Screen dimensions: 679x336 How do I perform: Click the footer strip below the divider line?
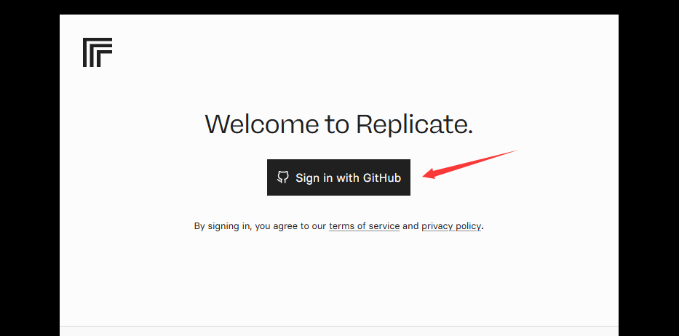[339, 331]
